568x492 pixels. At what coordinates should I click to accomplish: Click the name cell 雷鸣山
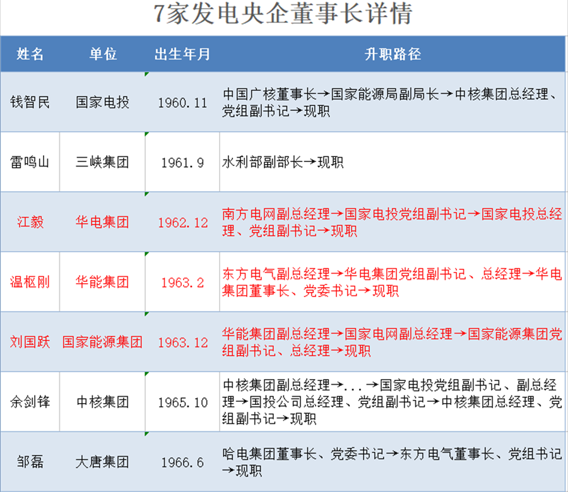(30, 162)
